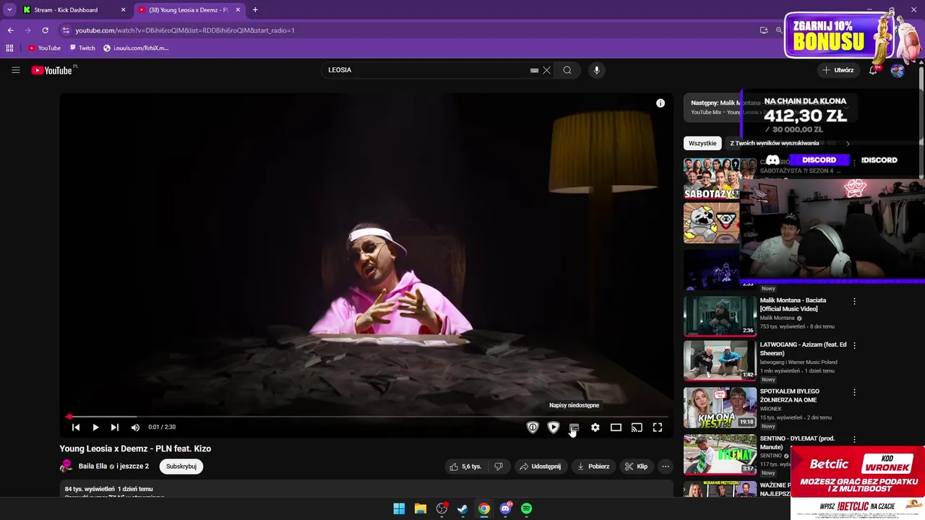Open options for LATWOGANG Azizam video
The image size is (925, 520).
click(x=854, y=346)
